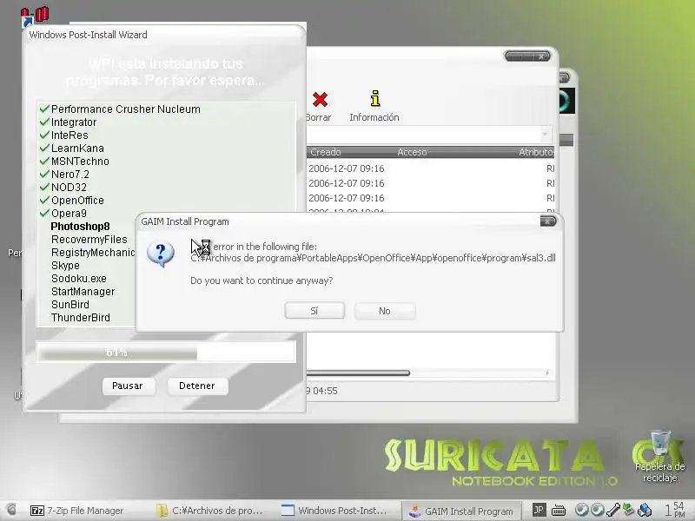Click the keyboard icon in system tray

pos(559,511)
